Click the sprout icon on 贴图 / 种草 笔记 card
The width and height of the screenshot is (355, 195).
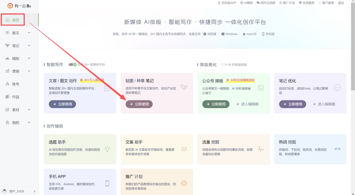(184, 88)
